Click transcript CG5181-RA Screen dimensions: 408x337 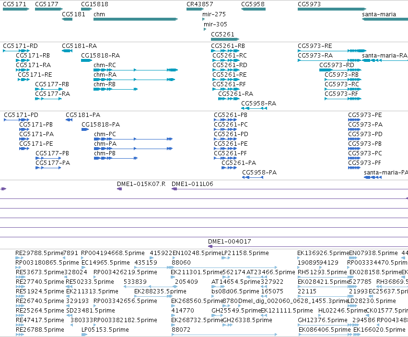pyautogui.click(x=67, y=51)
